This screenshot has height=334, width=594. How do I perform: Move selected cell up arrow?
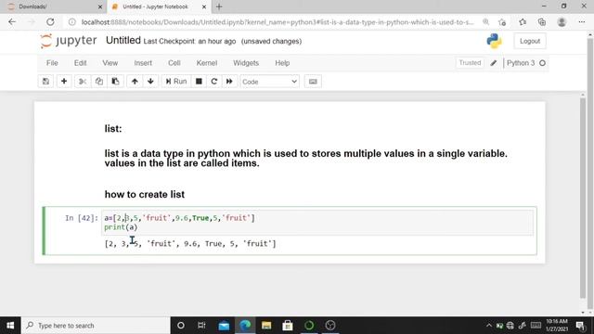(135, 82)
